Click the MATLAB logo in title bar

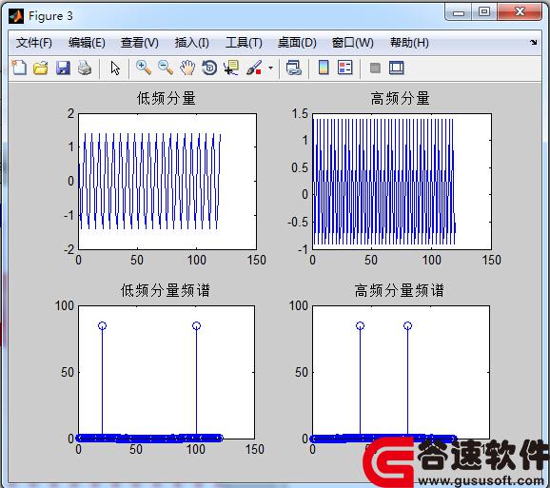pyautogui.click(x=16, y=16)
